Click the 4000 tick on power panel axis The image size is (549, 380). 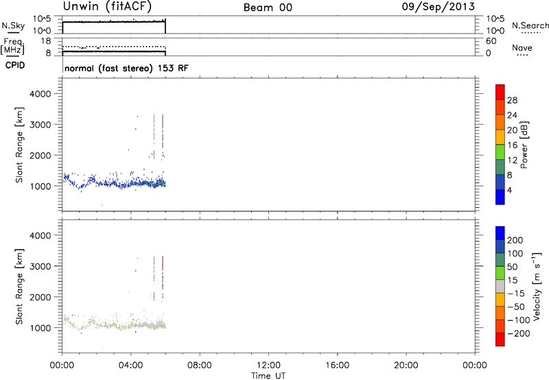click(40, 94)
